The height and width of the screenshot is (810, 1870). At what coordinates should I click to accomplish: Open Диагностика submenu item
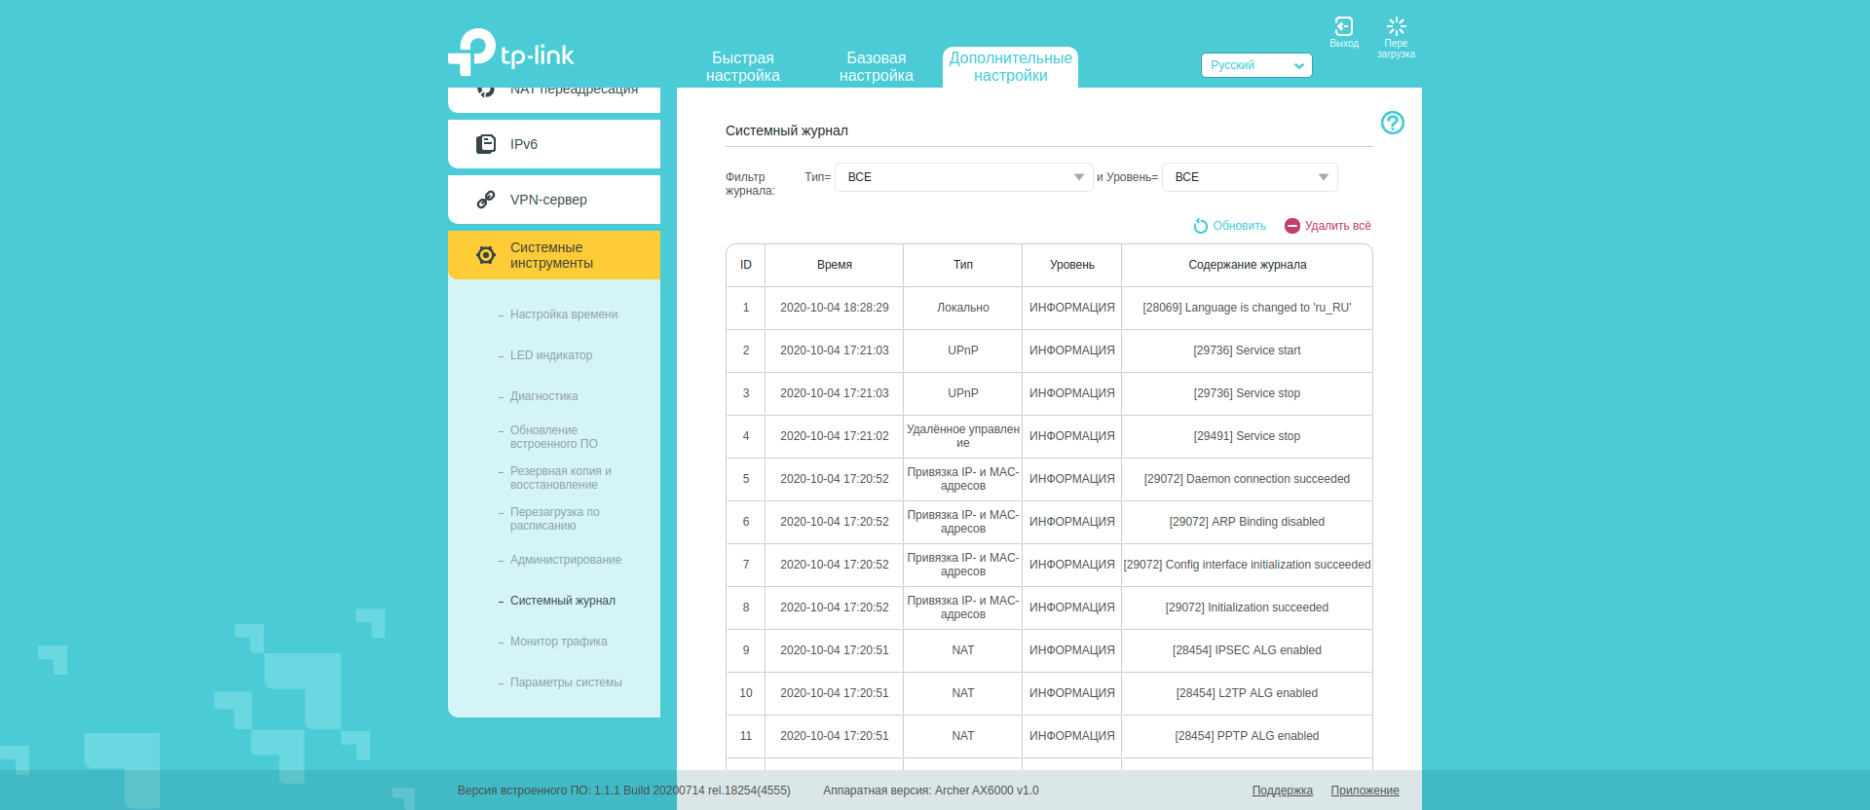click(x=543, y=396)
